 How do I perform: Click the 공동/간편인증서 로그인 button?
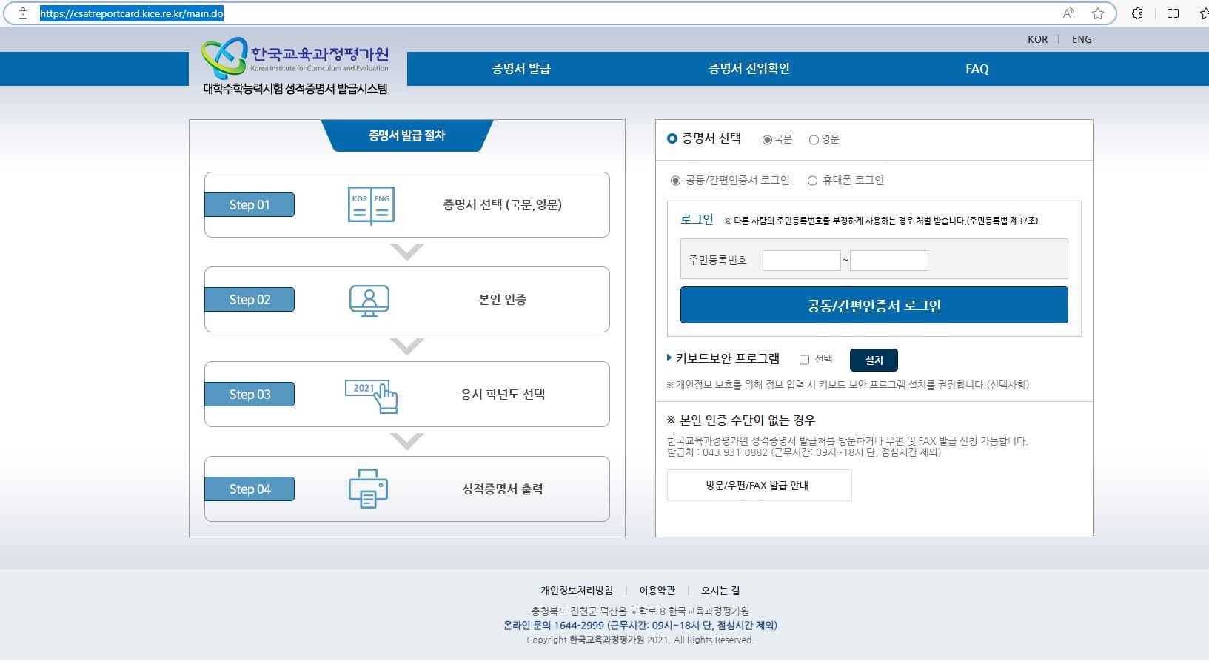(x=874, y=305)
